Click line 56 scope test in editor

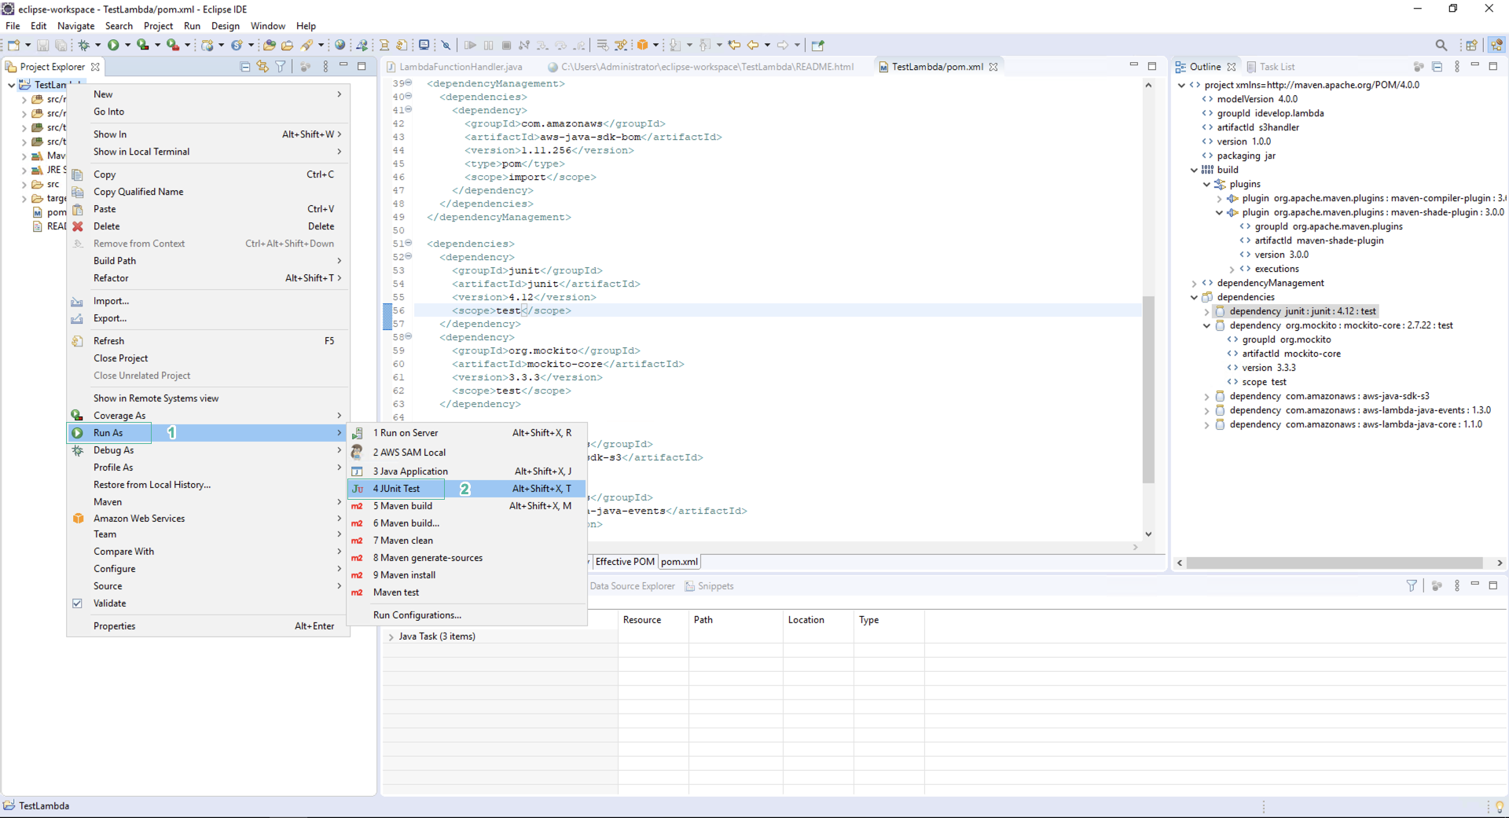[512, 311]
